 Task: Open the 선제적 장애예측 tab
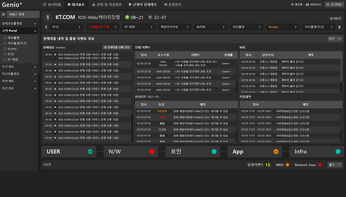coord(143,4)
